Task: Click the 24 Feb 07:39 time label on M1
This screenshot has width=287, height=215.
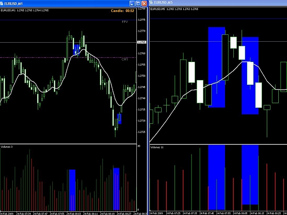Action: (23, 214)
